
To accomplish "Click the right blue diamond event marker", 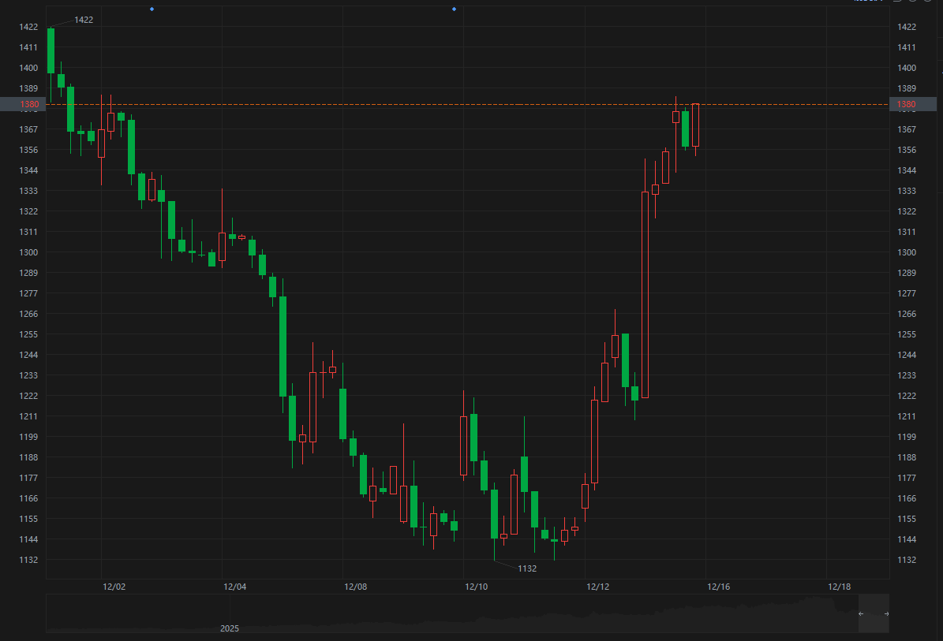I will pos(454,9).
